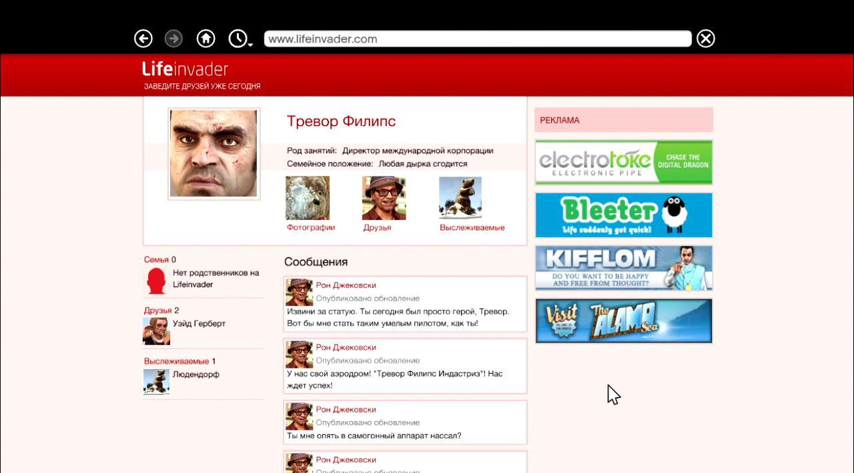Close the browser with the X icon
This screenshot has width=854, height=473.
click(706, 39)
